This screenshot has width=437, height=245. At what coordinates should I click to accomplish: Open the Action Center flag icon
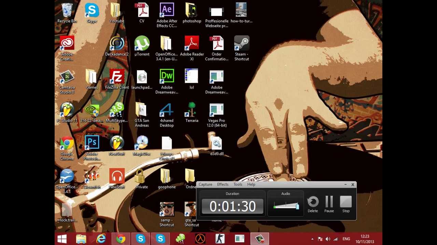pos(320,239)
